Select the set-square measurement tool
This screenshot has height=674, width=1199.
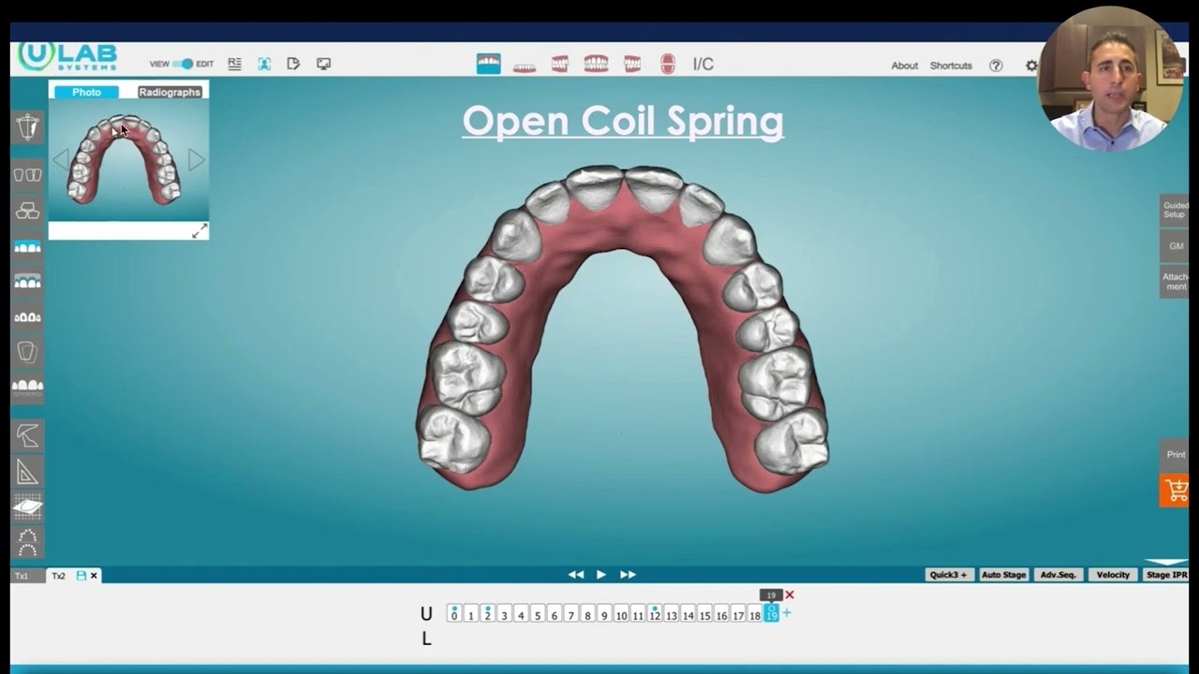coord(27,471)
